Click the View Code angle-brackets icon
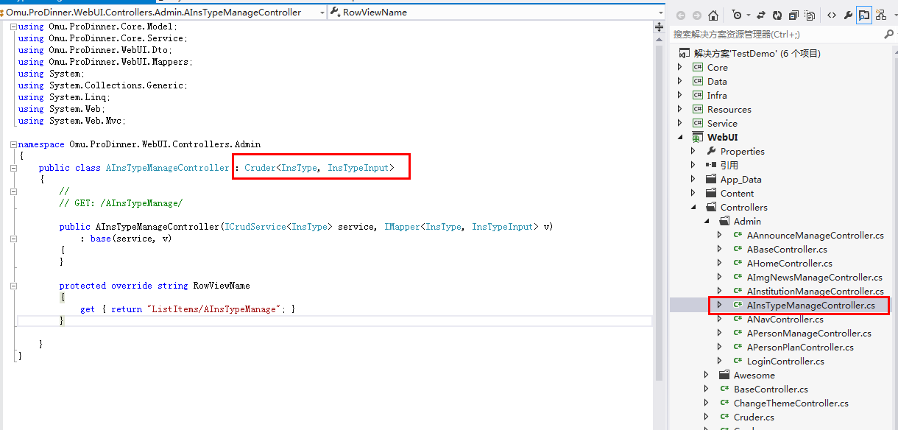Viewport: 898px width, 430px height. tap(832, 15)
